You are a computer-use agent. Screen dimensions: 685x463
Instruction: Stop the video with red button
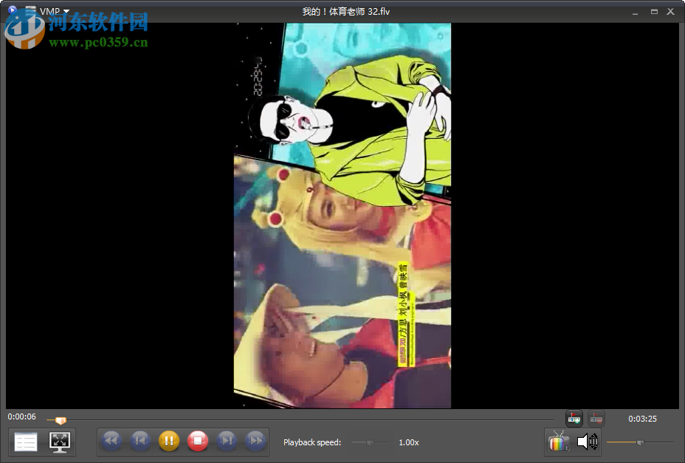point(198,441)
